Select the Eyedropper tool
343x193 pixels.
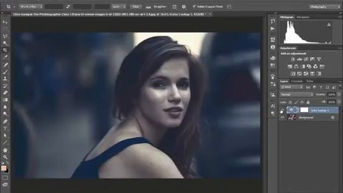pyautogui.click(x=5, y=57)
